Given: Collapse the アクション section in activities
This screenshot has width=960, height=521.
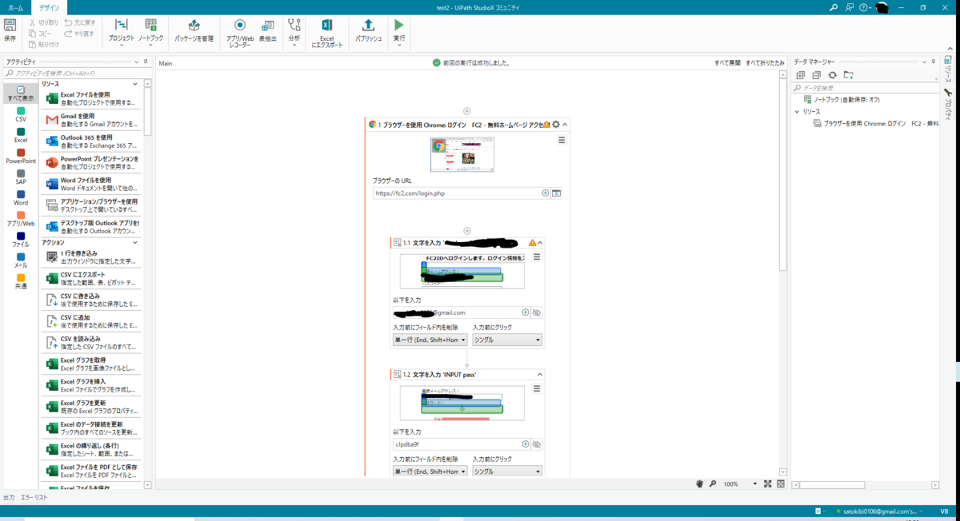Looking at the screenshot, I should [x=134, y=242].
